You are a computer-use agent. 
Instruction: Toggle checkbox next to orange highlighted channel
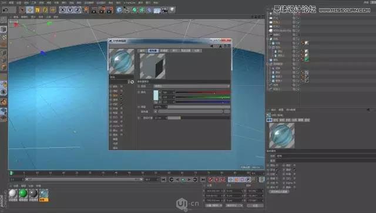122,96
